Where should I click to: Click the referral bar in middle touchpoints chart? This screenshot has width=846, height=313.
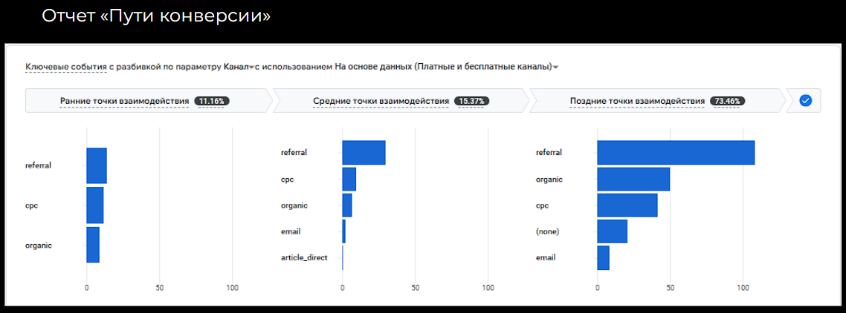[x=364, y=153]
